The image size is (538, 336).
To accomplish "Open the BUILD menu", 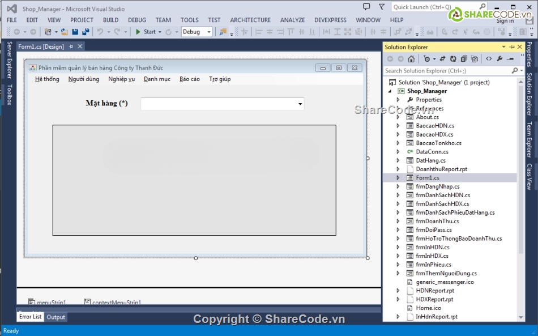I will pos(110,20).
